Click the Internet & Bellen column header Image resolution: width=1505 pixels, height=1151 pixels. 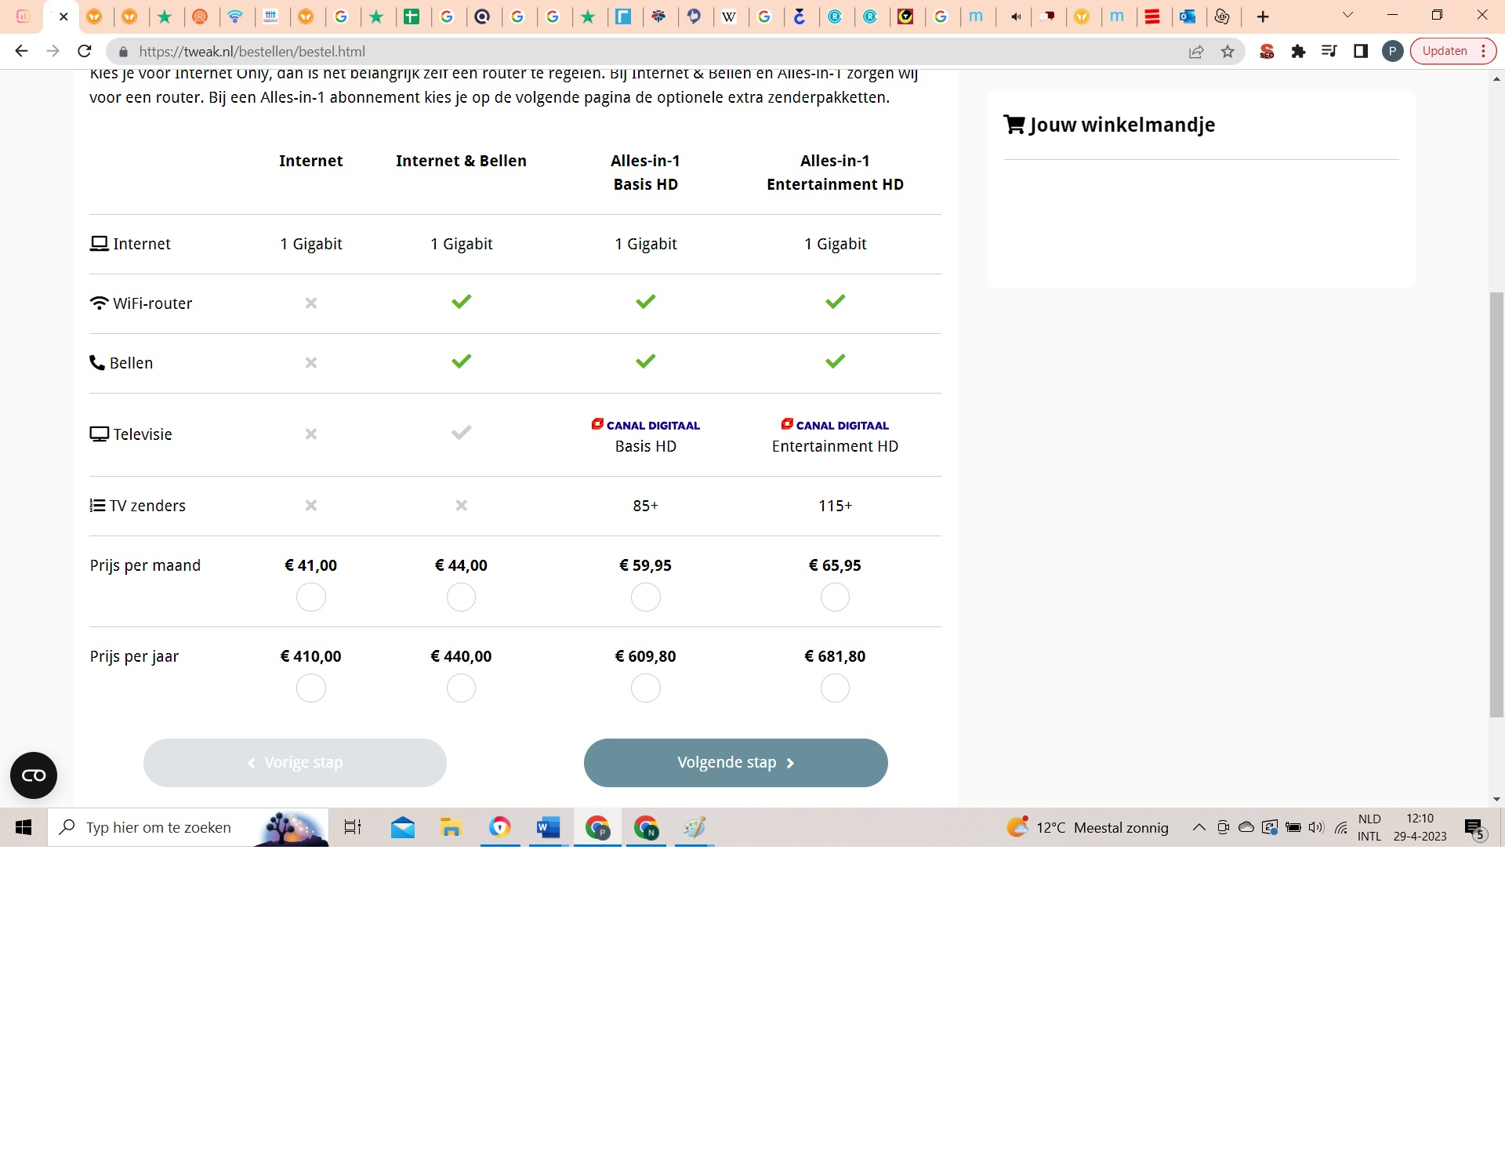tap(461, 161)
